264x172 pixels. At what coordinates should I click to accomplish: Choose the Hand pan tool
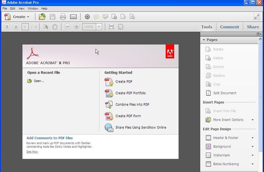[x=55, y=27]
